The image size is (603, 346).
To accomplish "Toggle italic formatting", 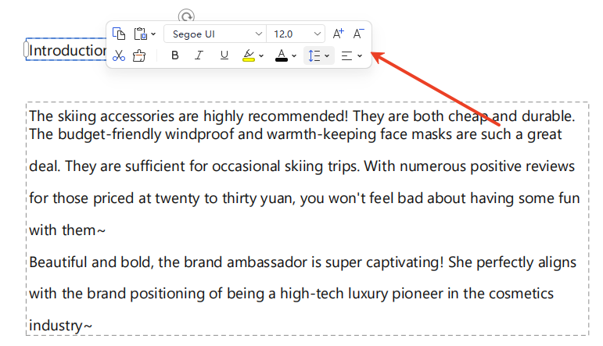I will pyautogui.click(x=199, y=55).
